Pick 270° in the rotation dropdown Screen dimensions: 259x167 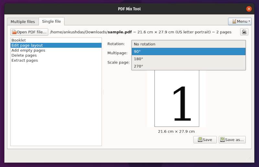(x=188, y=66)
